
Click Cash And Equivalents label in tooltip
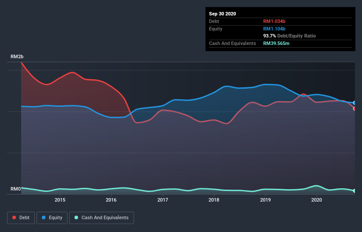[x=232, y=43]
